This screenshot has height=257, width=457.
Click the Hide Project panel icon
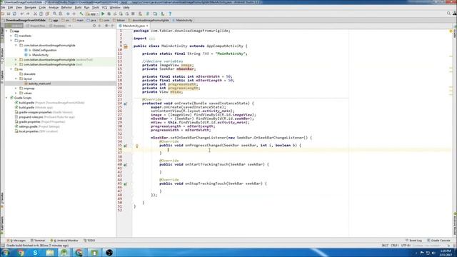tap(113, 26)
